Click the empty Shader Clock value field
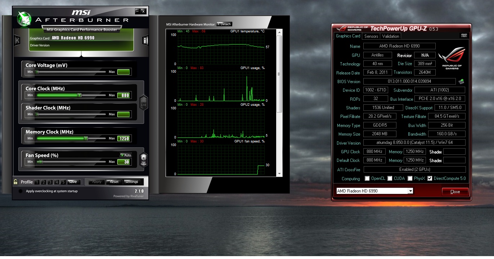494x259 pixels. pyautogui.click(x=123, y=114)
